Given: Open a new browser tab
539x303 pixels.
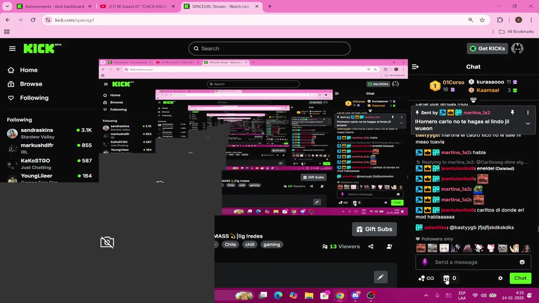Looking at the screenshot, I should coord(269,6).
